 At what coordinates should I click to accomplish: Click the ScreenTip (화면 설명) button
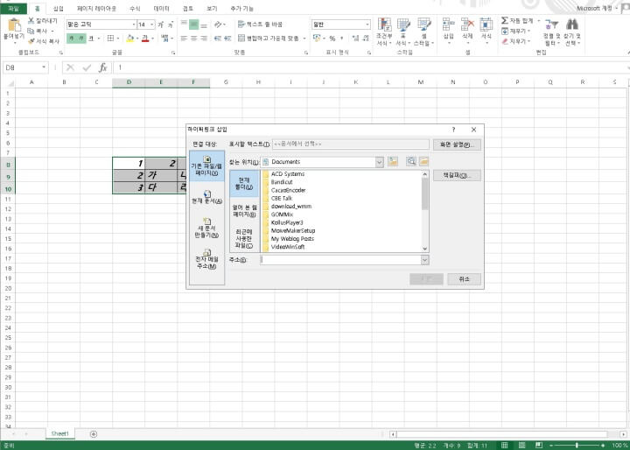(457, 144)
